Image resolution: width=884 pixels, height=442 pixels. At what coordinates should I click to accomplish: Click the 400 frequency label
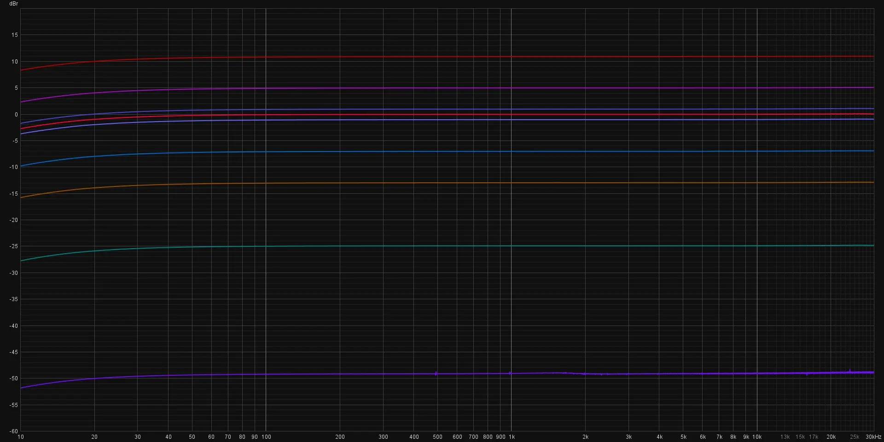coord(414,437)
